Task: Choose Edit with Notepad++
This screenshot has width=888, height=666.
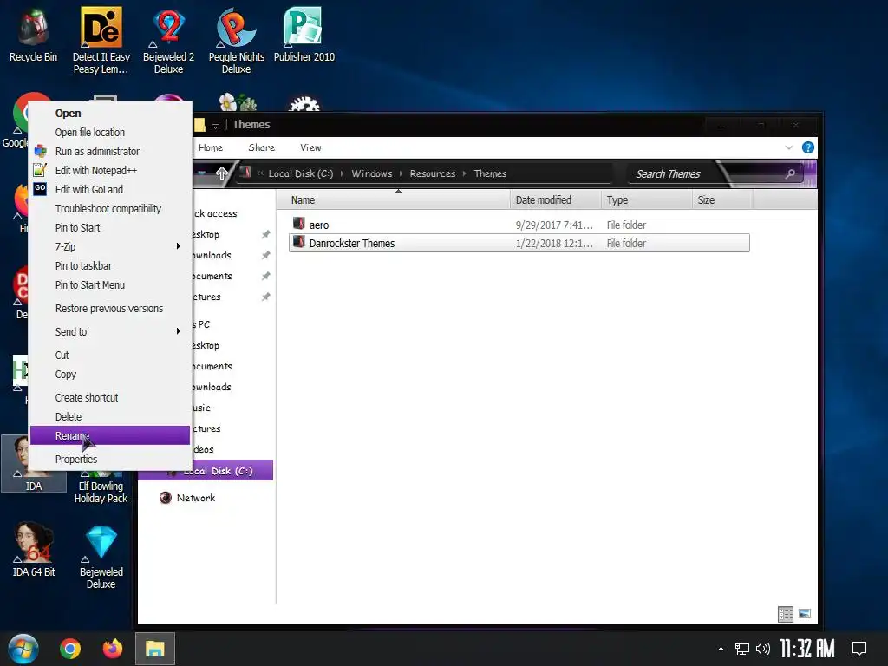Action: tap(110, 171)
